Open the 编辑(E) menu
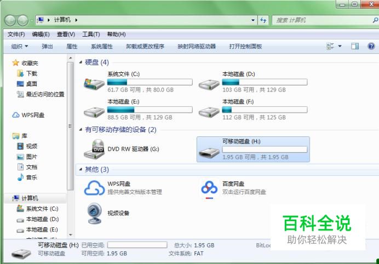The height and width of the screenshot is (264, 379). click(x=41, y=35)
